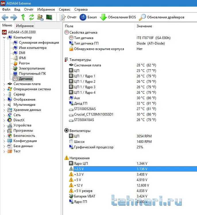Click the Тест tree icon

click(9, 151)
